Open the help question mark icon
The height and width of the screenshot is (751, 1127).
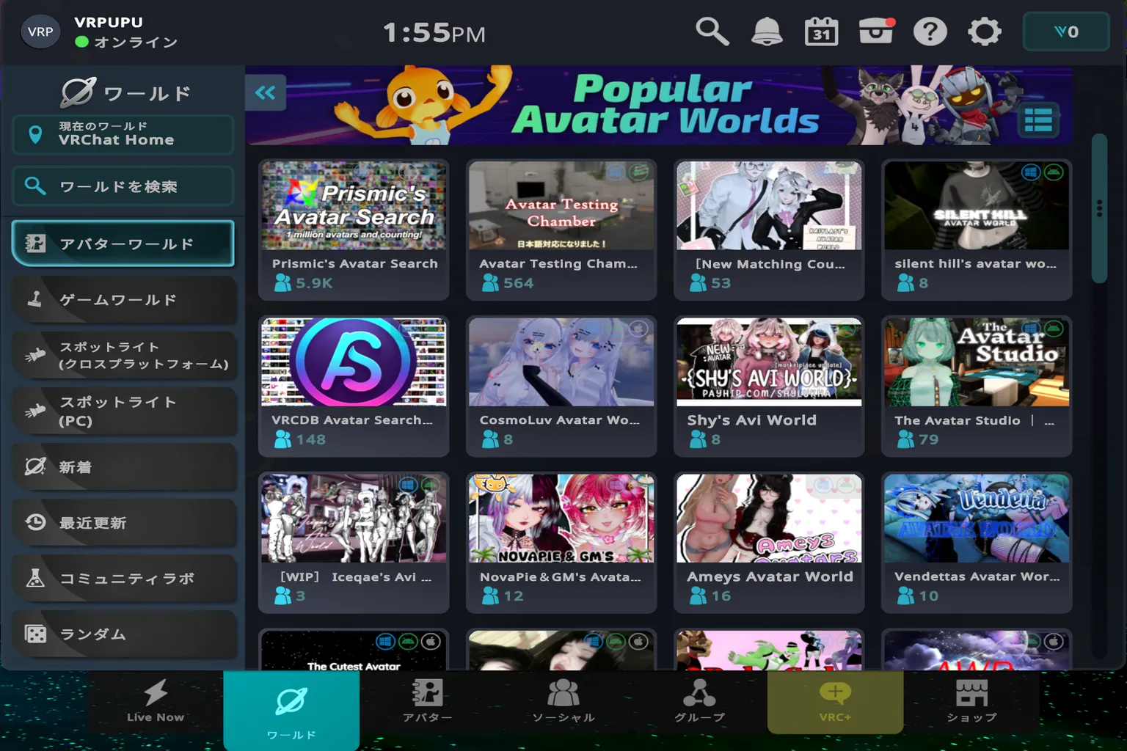[x=930, y=32]
